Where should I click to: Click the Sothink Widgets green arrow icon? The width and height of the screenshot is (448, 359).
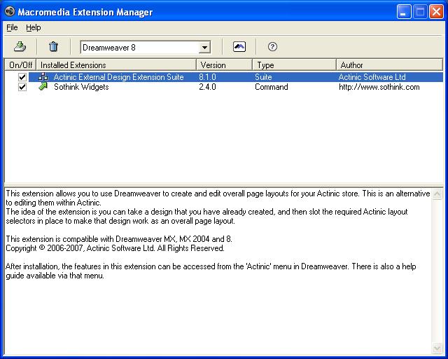coord(43,87)
